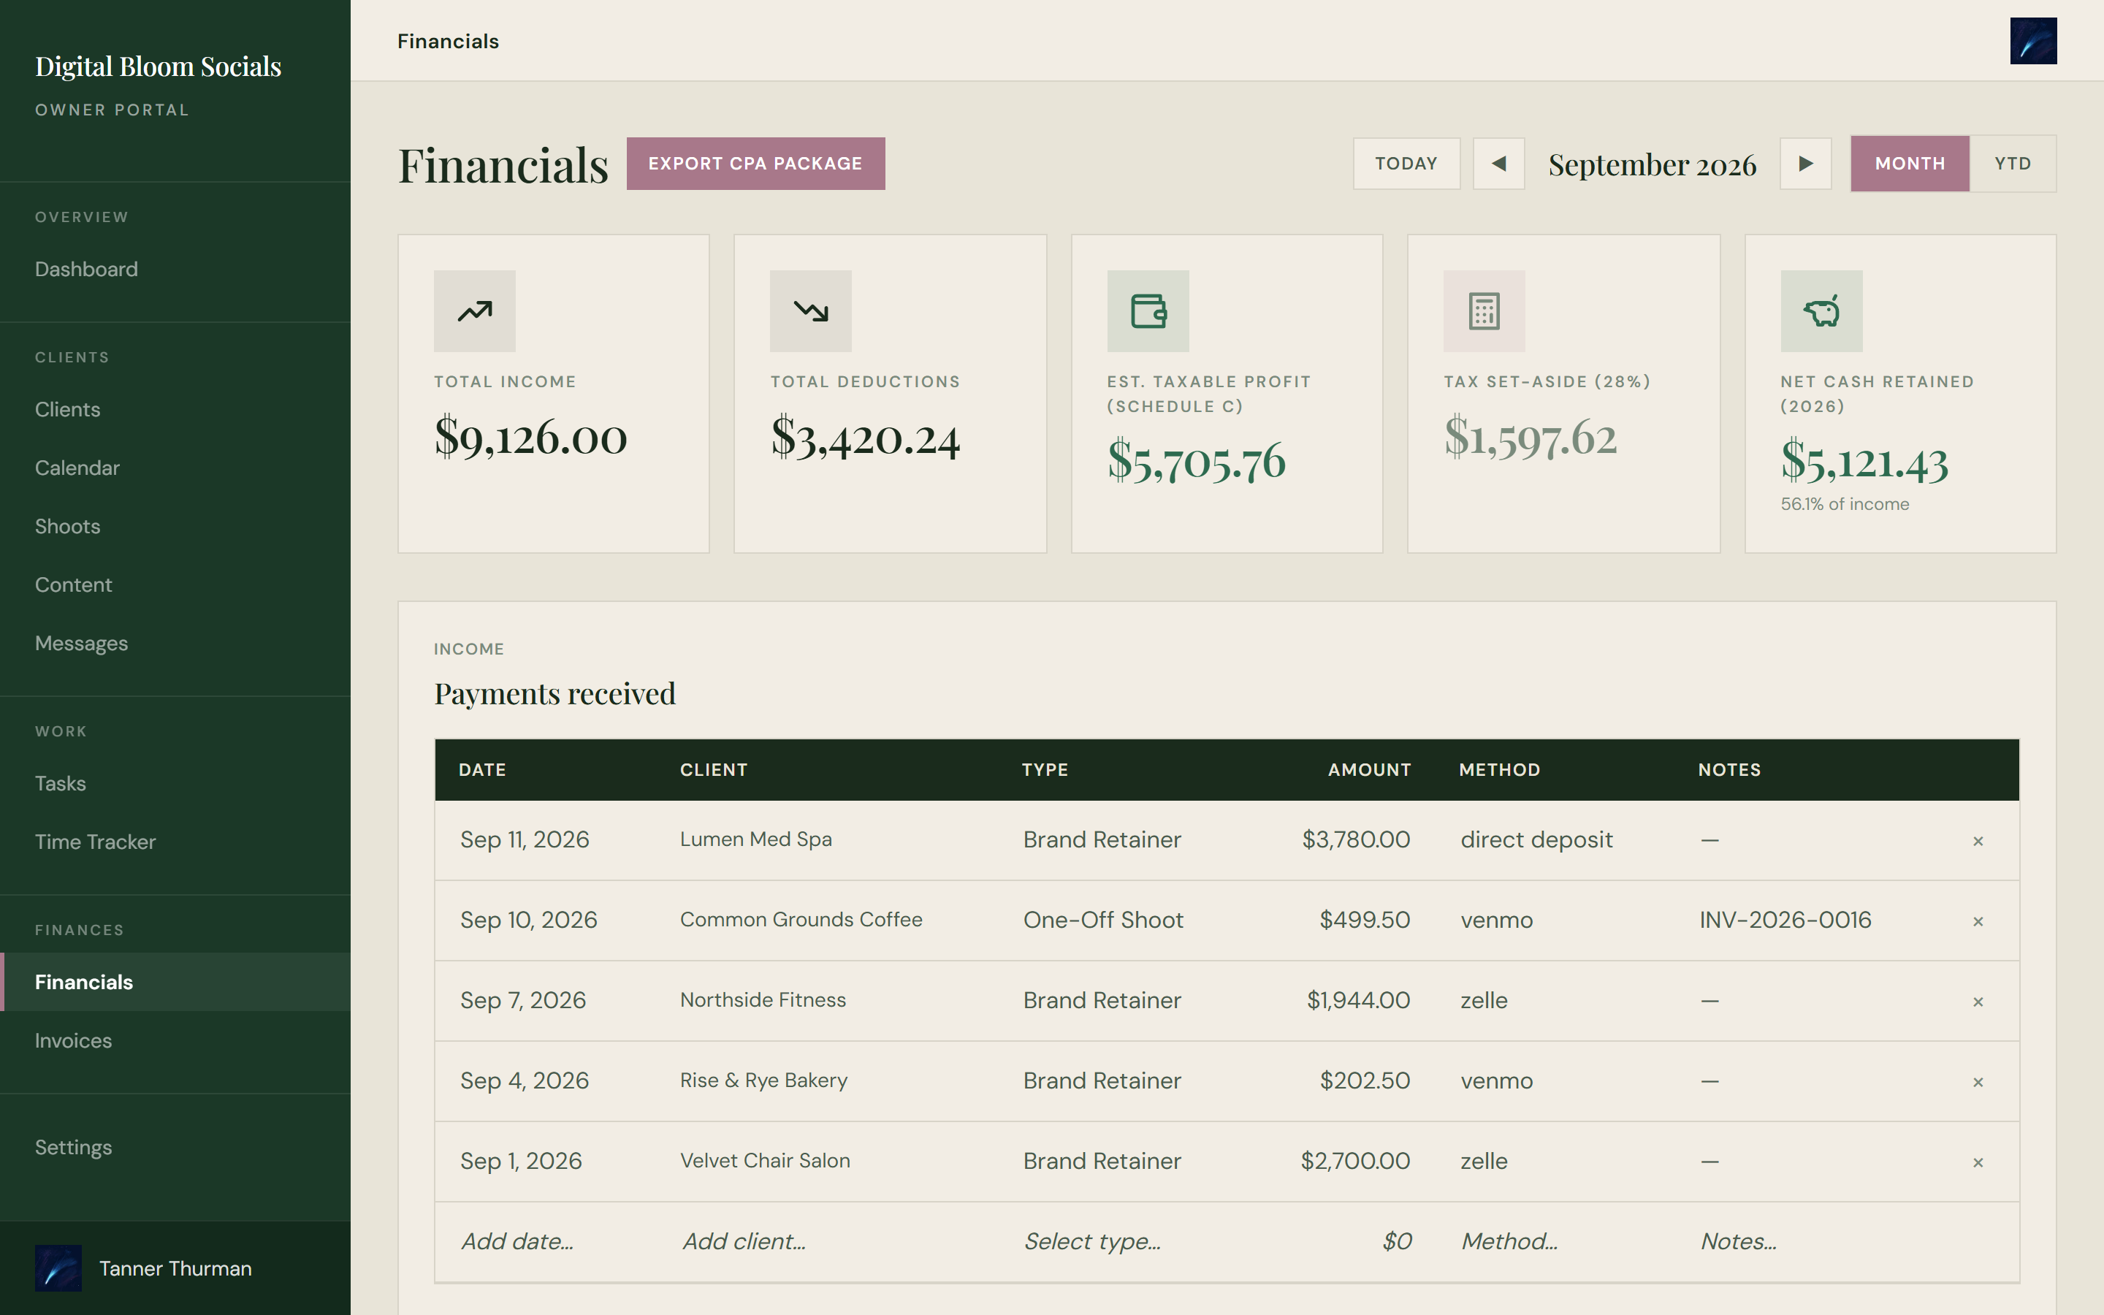Advance to next month with right arrow

1806,164
